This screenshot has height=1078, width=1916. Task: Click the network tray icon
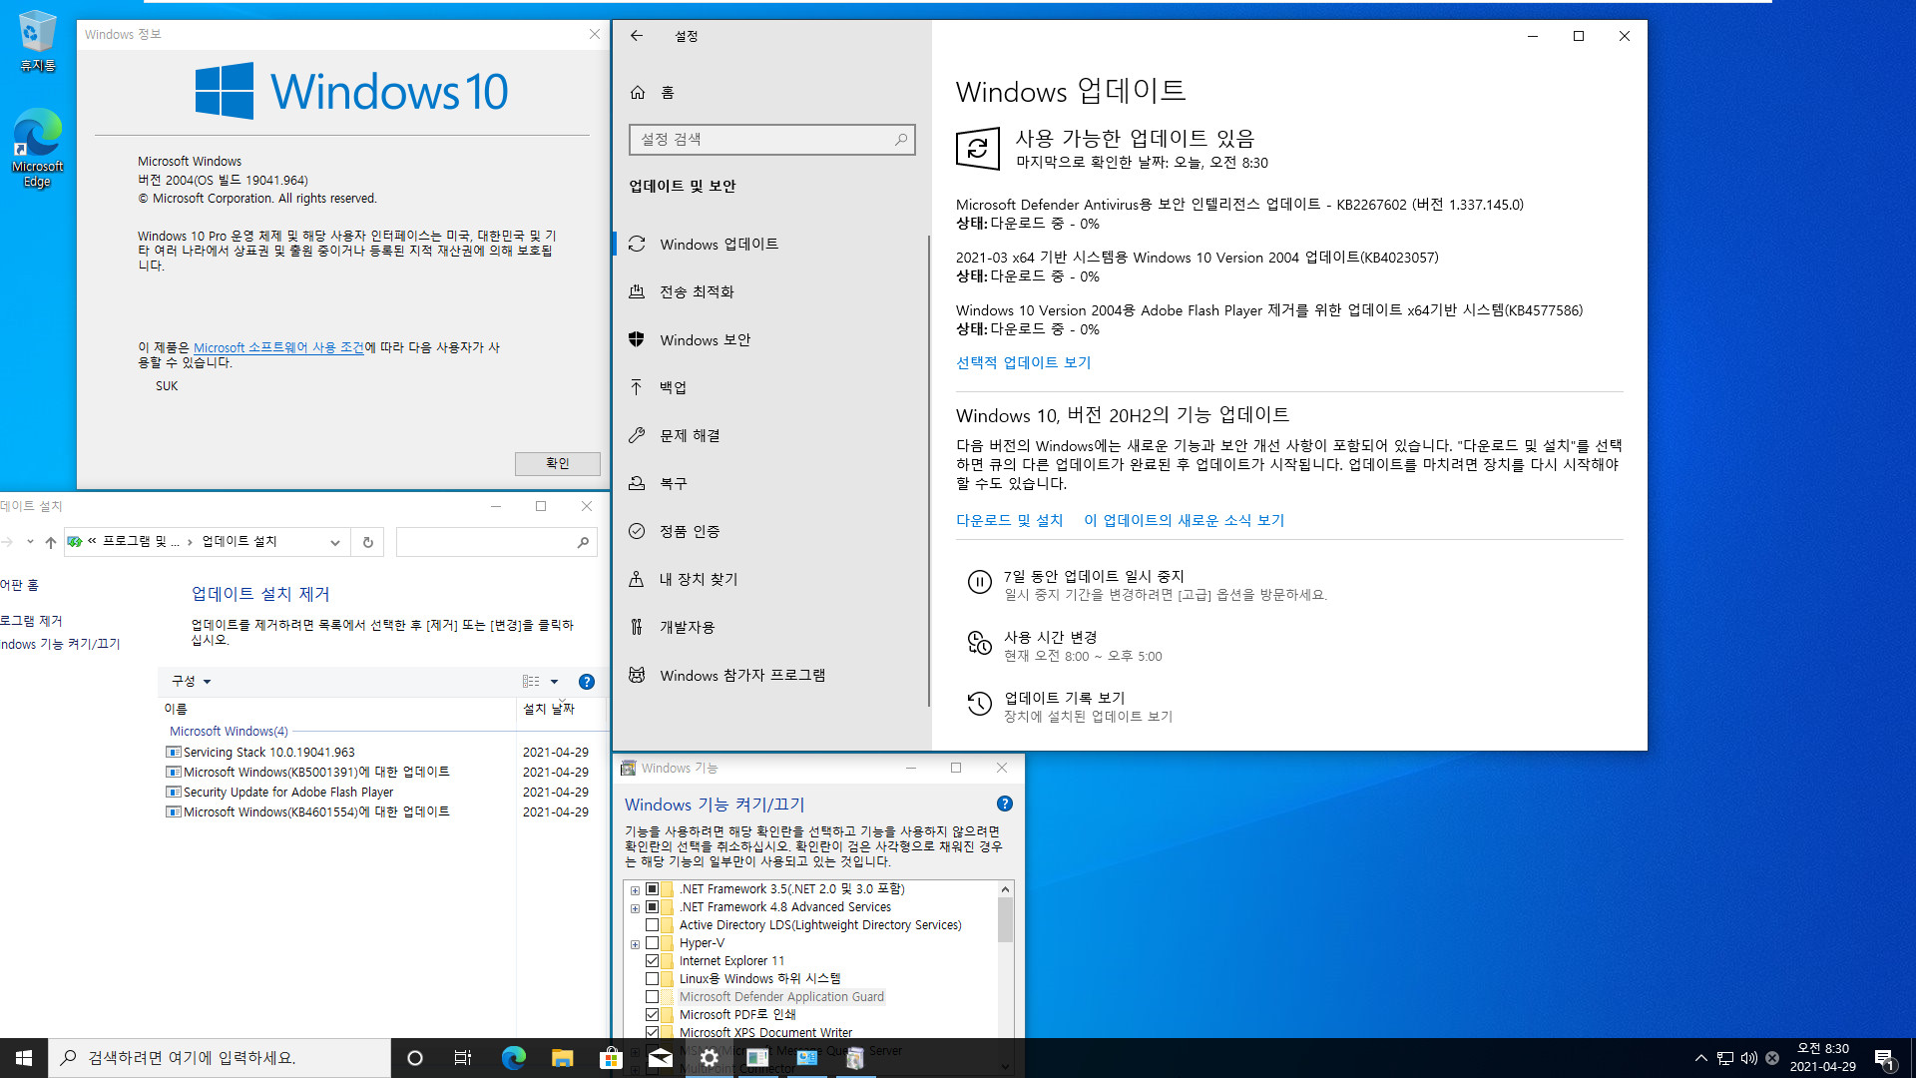[1724, 1058]
